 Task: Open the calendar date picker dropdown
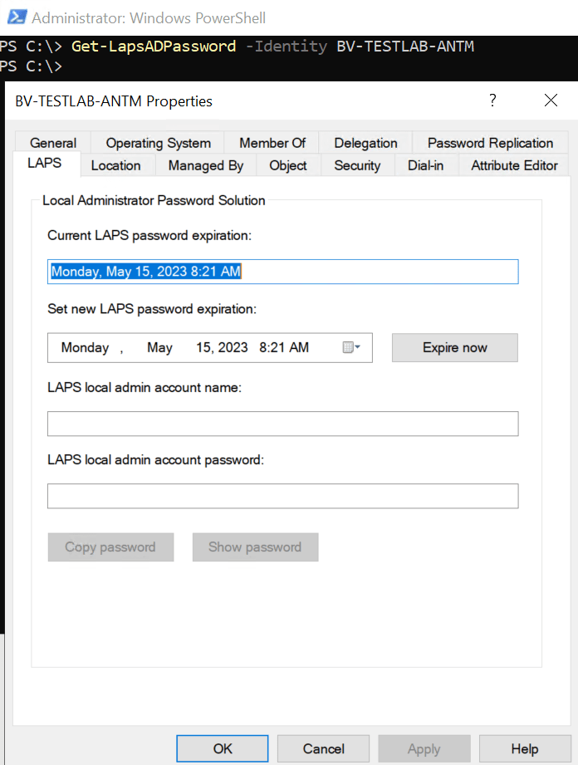tap(351, 348)
